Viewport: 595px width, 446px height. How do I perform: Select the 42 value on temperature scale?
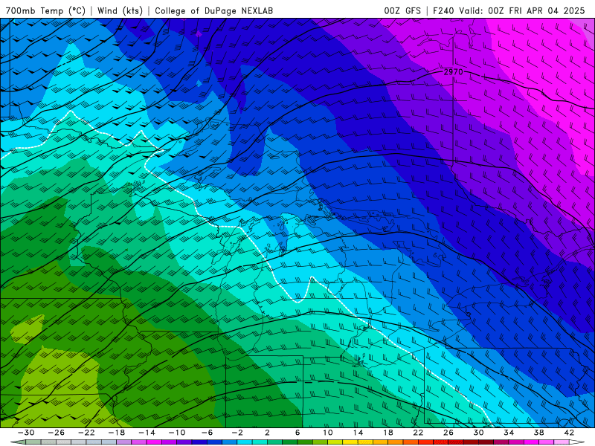(x=569, y=433)
